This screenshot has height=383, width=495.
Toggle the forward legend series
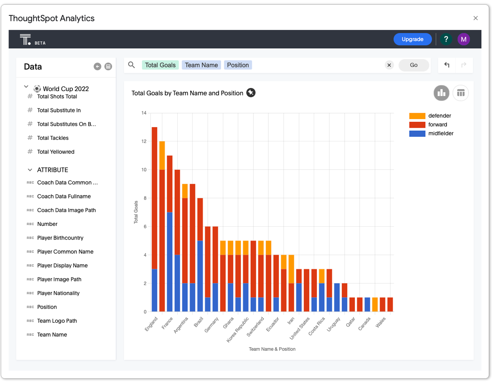click(437, 125)
